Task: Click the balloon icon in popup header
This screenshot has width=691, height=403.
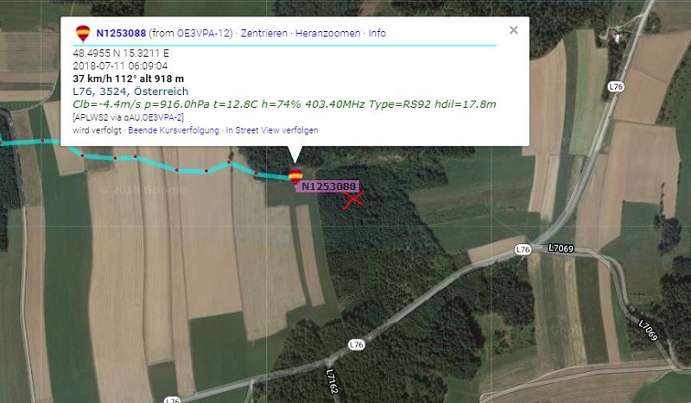Action: coord(83,34)
